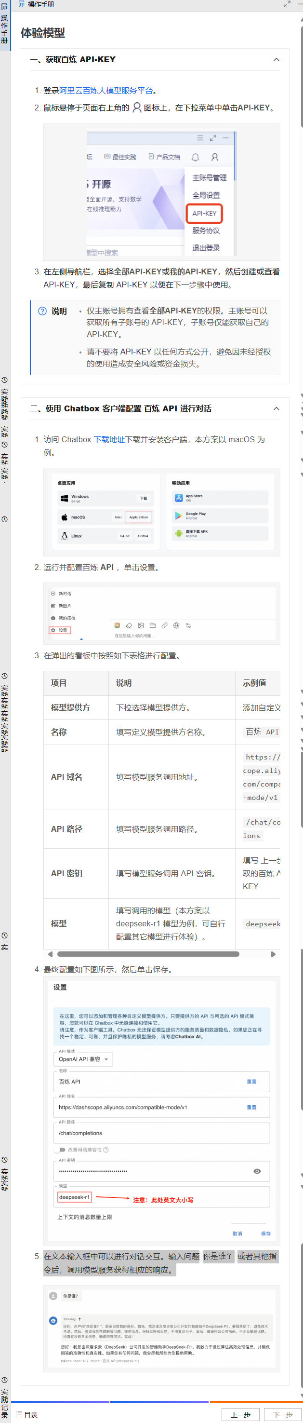Viewport: 303px width, 1423px height.
Task: Open the 阿里云百炼大模型服务平台 link
Action: (106, 91)
